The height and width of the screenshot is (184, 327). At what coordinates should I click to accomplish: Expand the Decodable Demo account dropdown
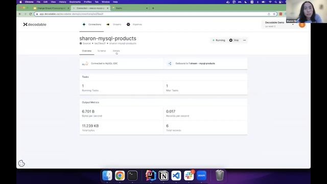(x=279, y=24)
